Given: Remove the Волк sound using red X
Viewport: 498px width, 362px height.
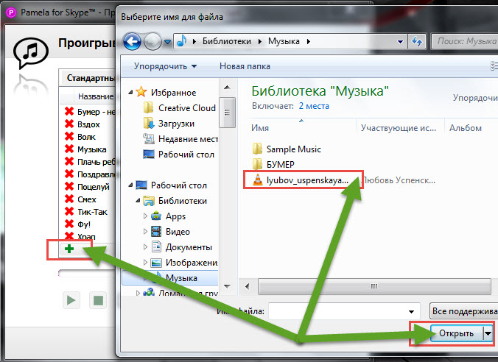Looking at the screenshot, I should pyautogui.click(x=69, y=136).
